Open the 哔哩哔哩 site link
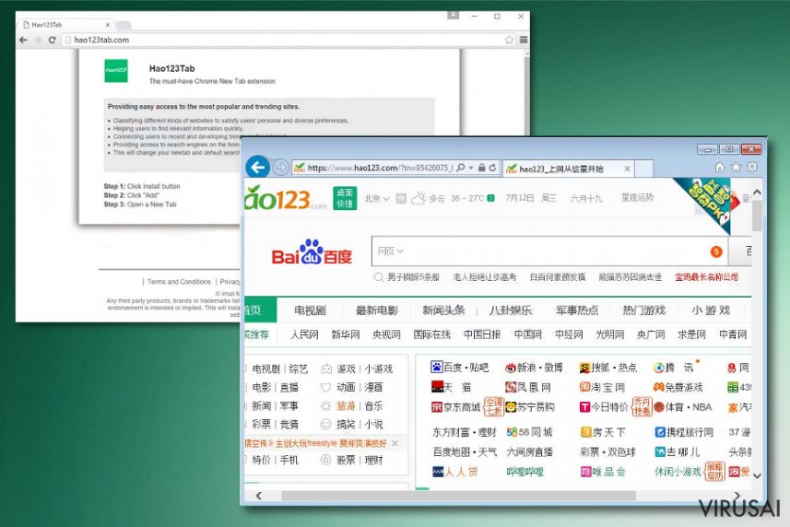 point(525,471)
